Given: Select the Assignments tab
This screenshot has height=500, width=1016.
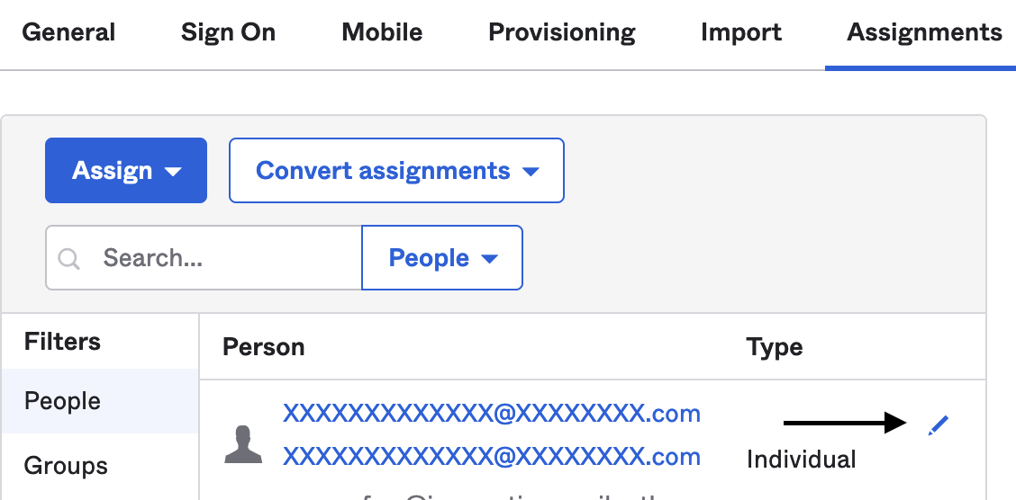Looking at the screenshot, I should [x=924, y=33].
